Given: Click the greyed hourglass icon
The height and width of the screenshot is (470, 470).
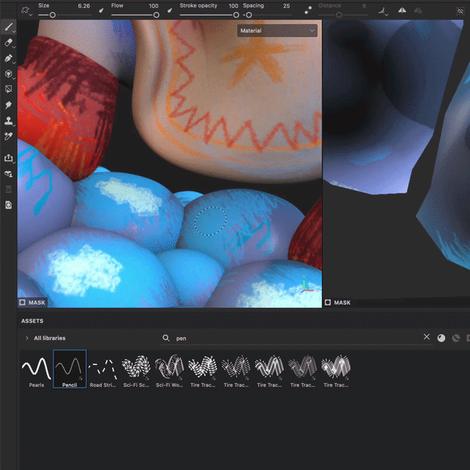Looking at the screenshot, I should [x=9, y=189].
